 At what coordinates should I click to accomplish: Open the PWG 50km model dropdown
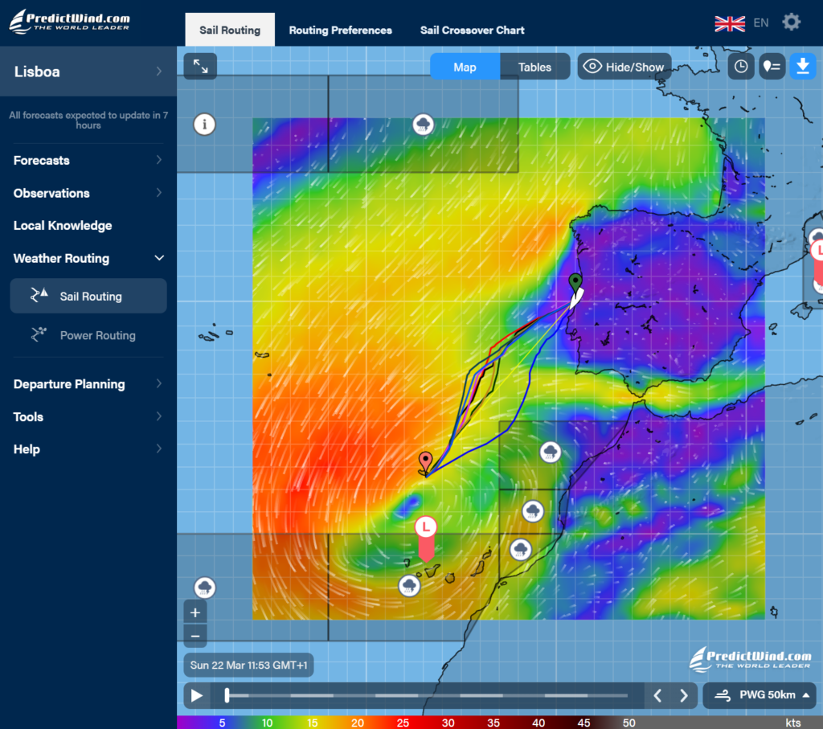[x=760, y=695]
